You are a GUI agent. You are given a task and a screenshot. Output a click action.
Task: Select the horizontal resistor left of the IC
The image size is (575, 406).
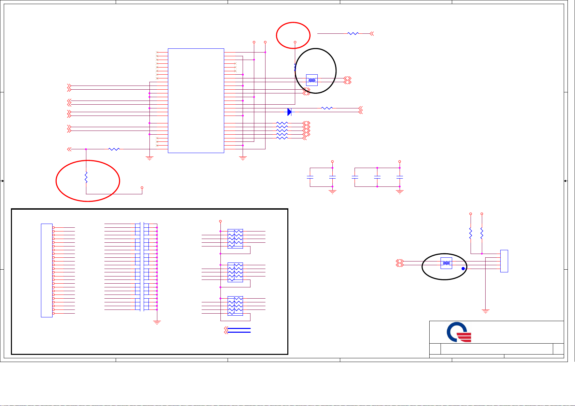pos(114,149)
